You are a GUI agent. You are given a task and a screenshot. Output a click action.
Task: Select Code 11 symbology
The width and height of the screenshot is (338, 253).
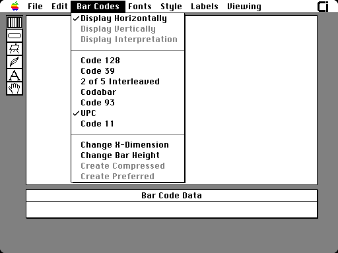click(127, 124)
